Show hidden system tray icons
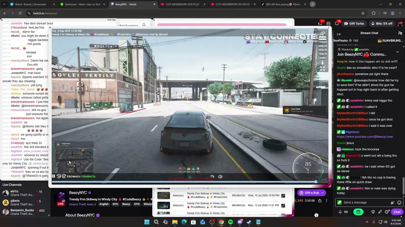This screenshot has width=405, height=227. pyautogui.click(x=367, y=222)
